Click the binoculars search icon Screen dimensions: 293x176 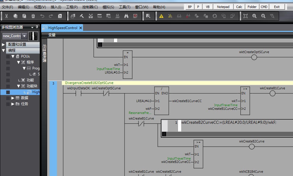click(126, 16)
